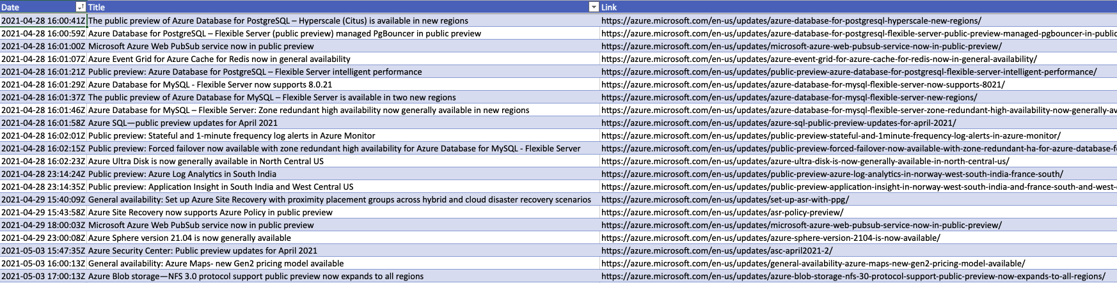Click Azure Log Analytics in South India title
Screen dimensions: 1117x283
tap(182, 174)
